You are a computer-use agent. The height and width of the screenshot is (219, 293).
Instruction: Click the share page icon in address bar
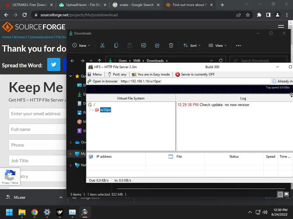tap(239, 15)
